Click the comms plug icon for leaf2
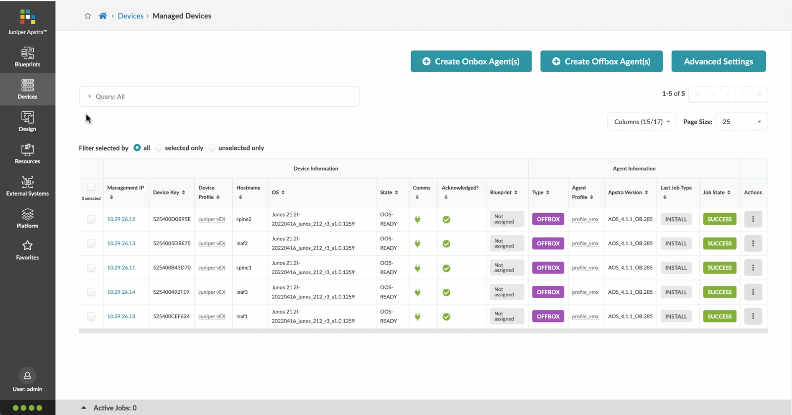Screen dimensions: 792x415 [x=418, y=243]
